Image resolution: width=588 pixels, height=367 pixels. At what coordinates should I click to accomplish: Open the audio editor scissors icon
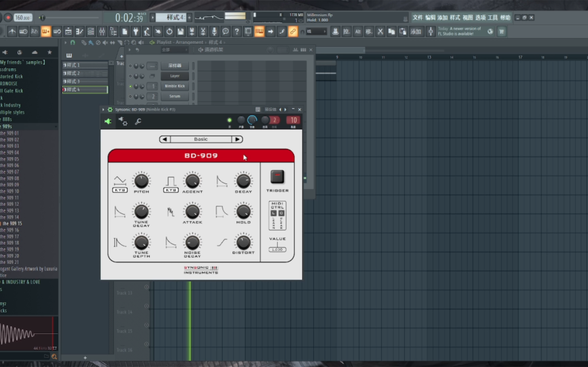(203, 32)
